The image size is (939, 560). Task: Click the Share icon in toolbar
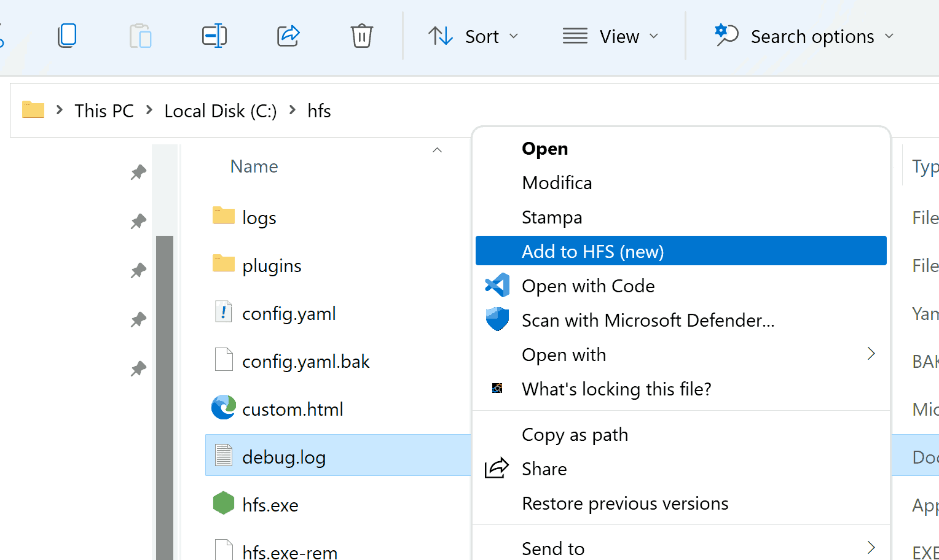288,36
